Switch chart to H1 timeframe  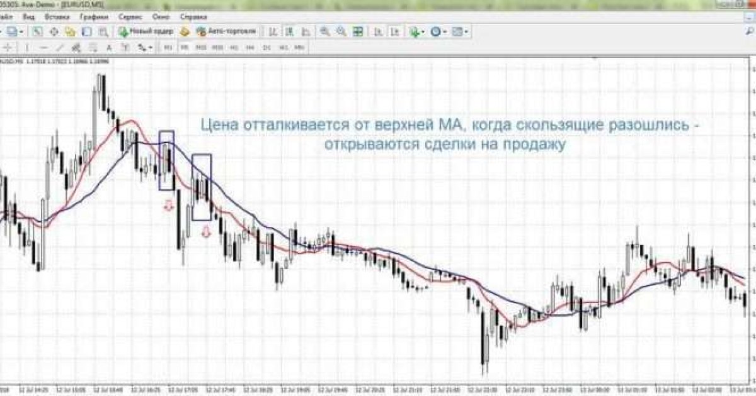pos(234,48)
